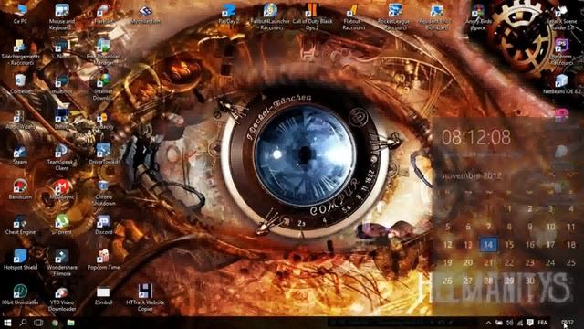
Task: Select highlighted date 14 in calendar
Action: (x=488, y=245)
